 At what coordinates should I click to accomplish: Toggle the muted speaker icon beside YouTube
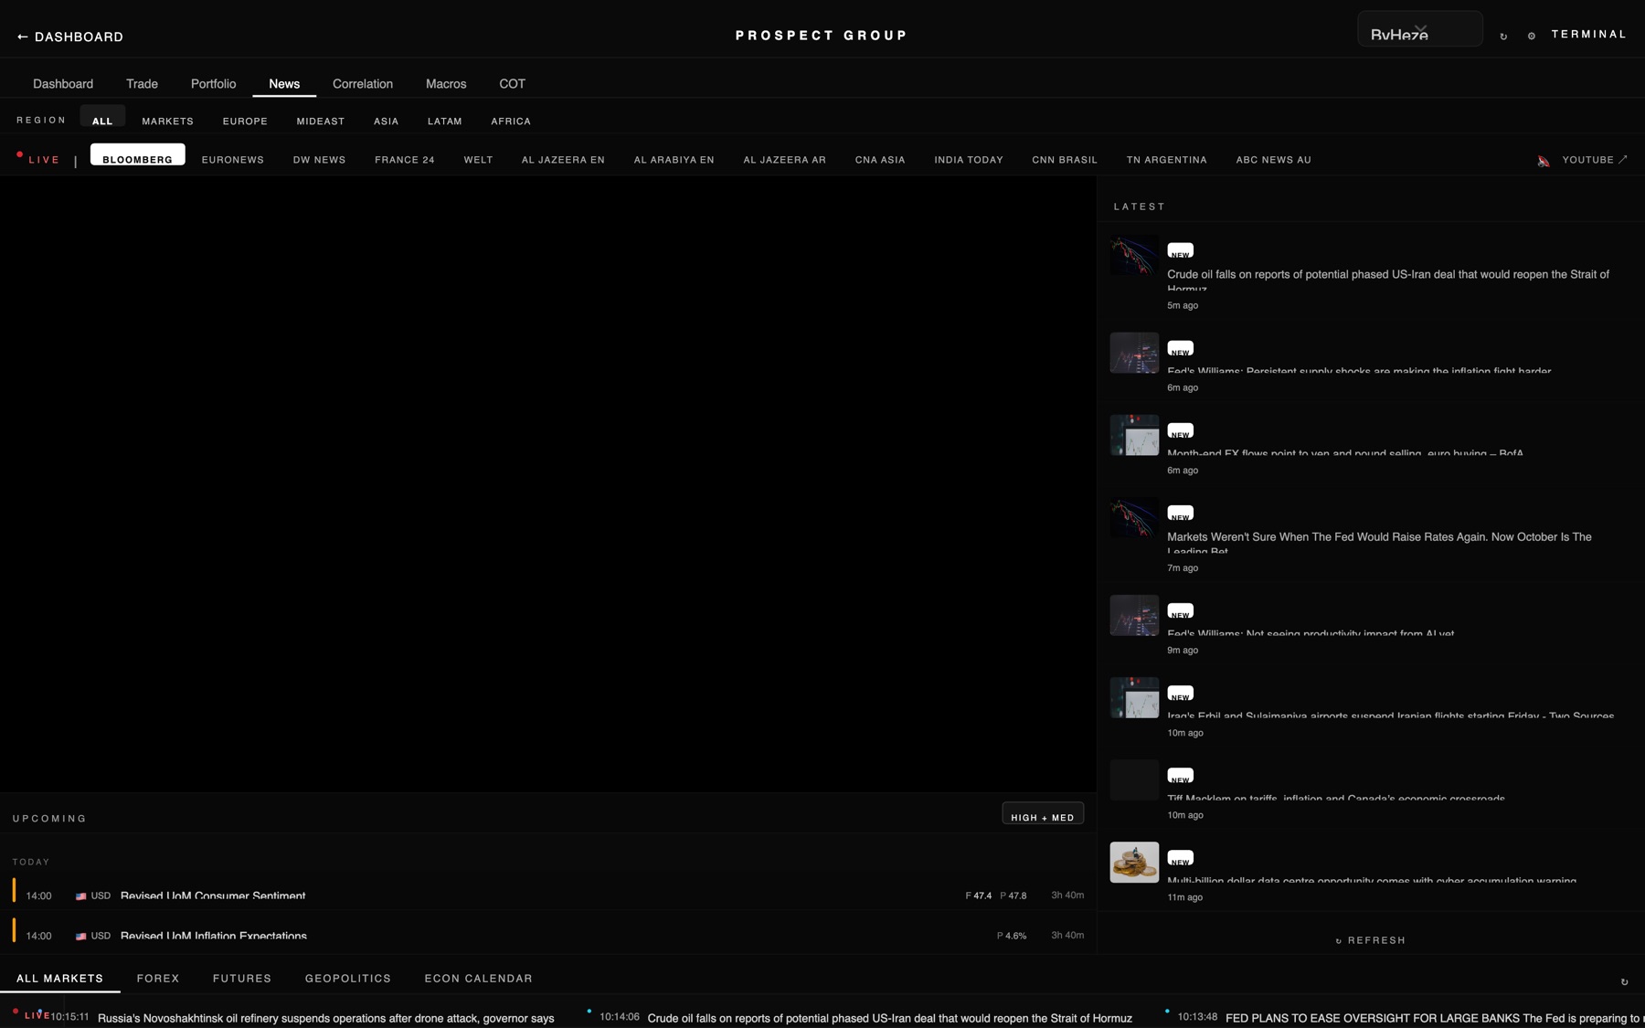pyautogui.click(x=1544, y=161)
